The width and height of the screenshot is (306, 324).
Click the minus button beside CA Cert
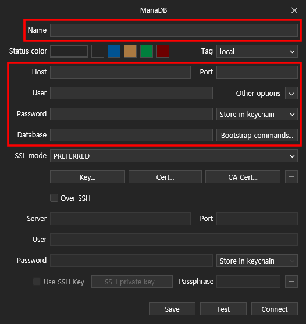[x=291, y=177]
